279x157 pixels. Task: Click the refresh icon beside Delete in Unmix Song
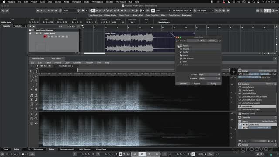(220, 41)
